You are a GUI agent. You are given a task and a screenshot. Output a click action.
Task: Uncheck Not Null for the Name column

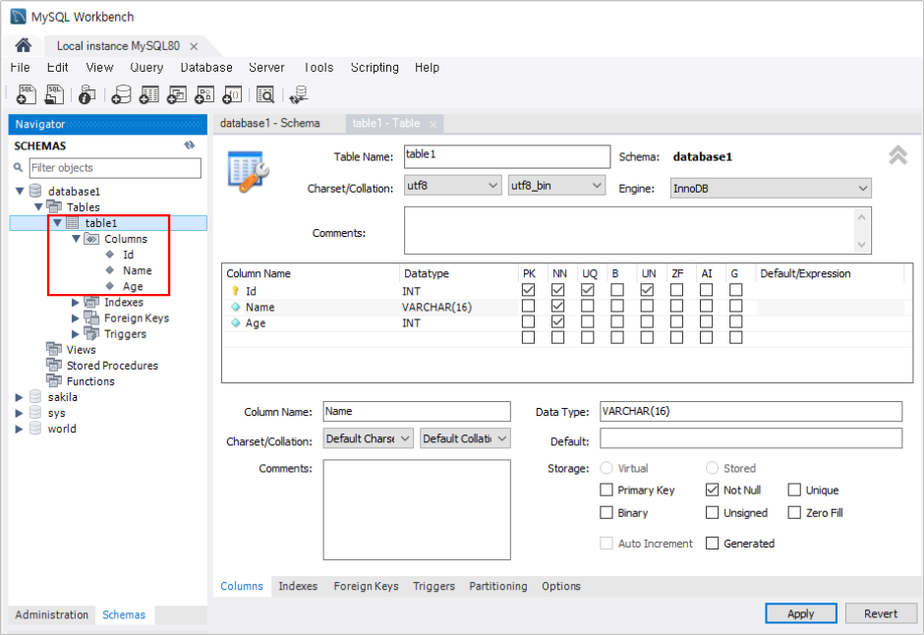[557, 307]
